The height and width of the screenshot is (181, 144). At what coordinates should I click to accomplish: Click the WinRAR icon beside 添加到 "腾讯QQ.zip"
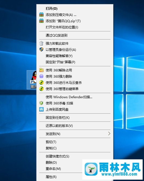click(41, 21)
